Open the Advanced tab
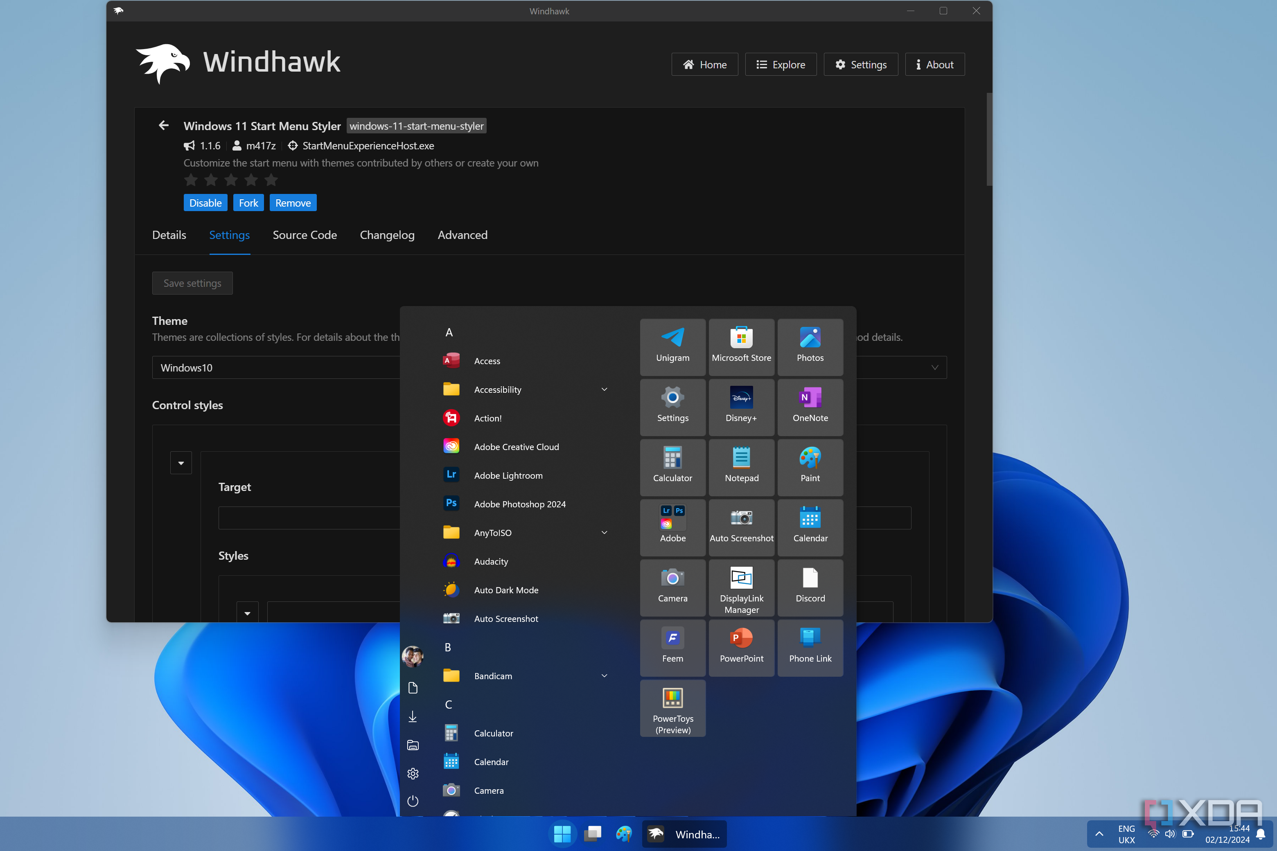Viewport: 1277px width, 851px height. 463,235
